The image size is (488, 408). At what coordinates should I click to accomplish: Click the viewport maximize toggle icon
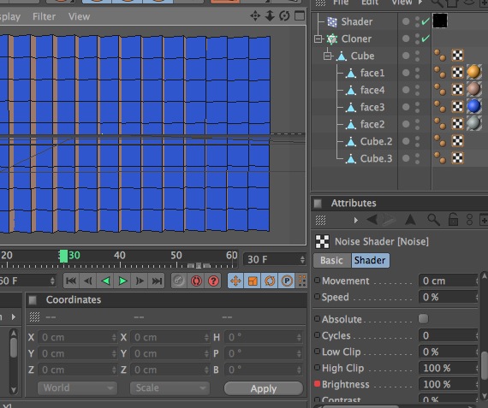click(x=300, y=15)
